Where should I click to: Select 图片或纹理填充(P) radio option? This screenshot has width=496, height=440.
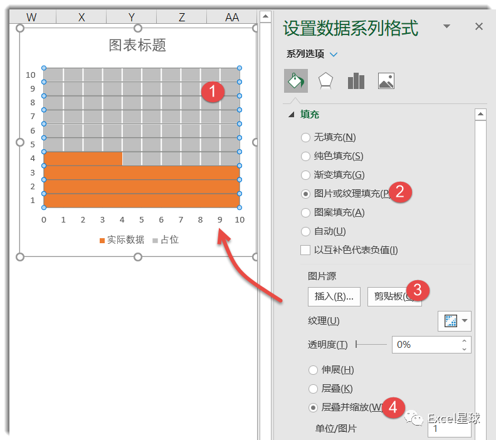305,194
